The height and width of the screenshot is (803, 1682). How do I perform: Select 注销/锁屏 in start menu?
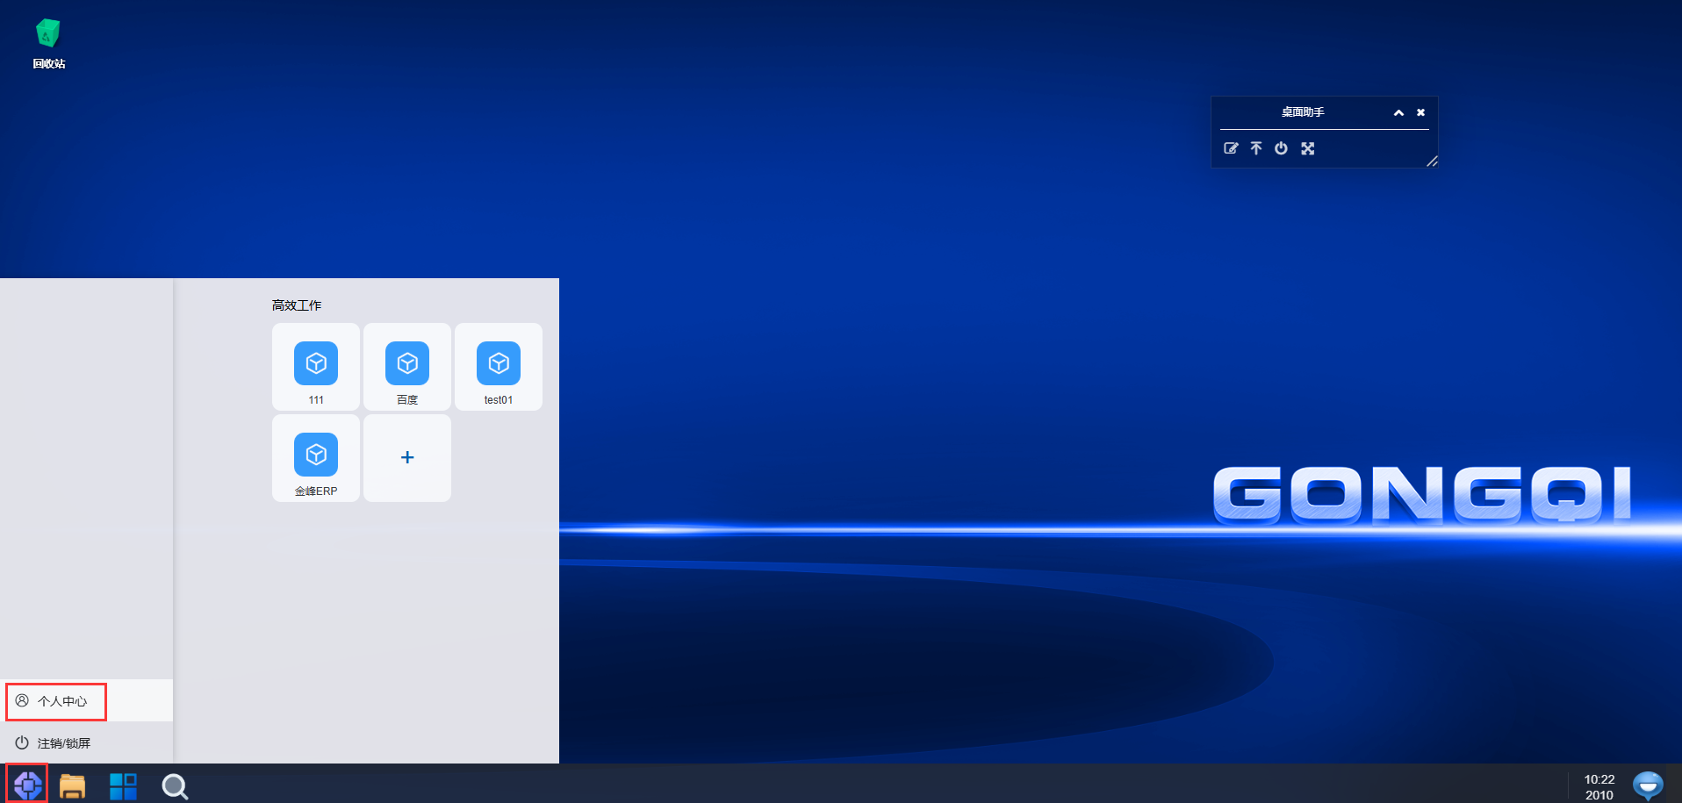pyautogui.click(x=86, y=743)
